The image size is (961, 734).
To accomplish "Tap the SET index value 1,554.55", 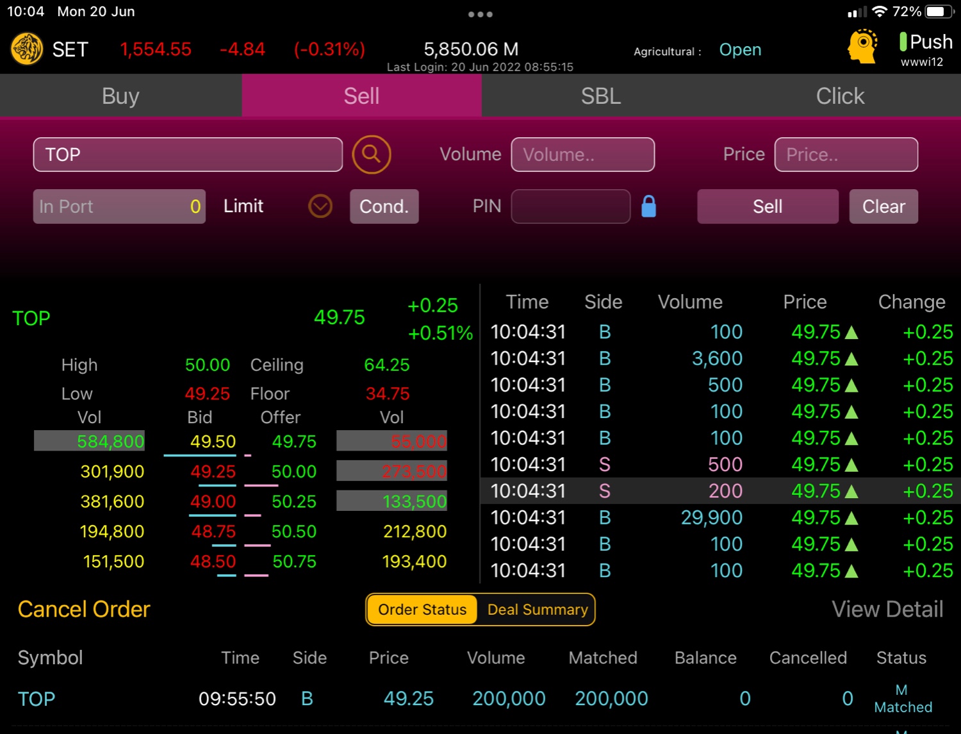I will pyautogui.click(x=156, y=49).
